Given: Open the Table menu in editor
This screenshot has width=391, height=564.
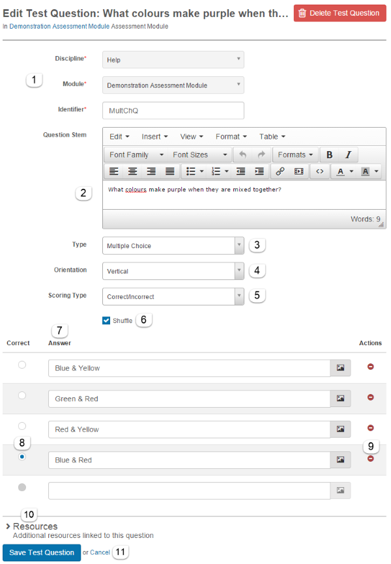Looking at the screenshot, I should click(x=272, y=137).
